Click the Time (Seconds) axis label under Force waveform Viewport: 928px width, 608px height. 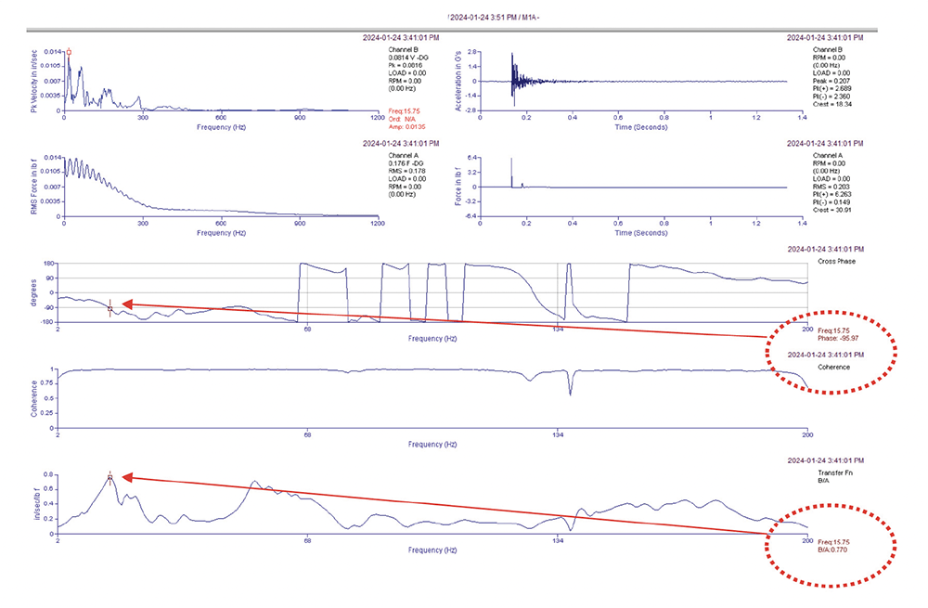[641, 233]
